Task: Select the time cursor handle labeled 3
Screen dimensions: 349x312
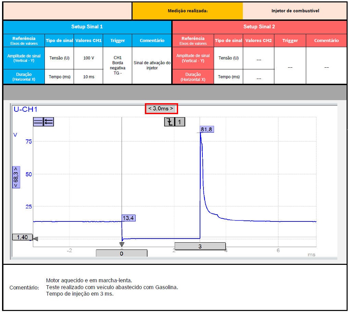Action: pyautogui.click(x=200, y=246)
